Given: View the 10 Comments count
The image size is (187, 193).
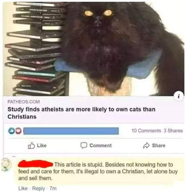Looking at the screenshot, I should pyautogui.click(x=146, y=130).
